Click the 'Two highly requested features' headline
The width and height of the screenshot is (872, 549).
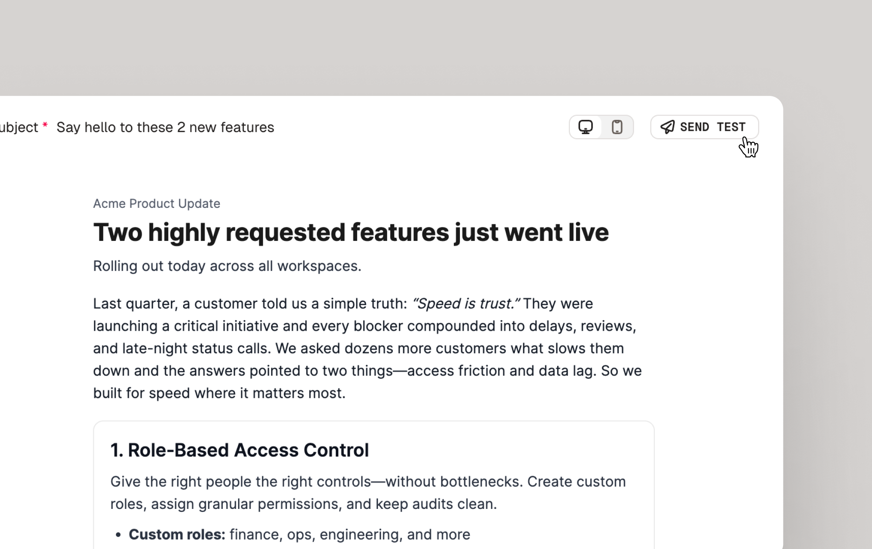pyautogui.click(x=351, y=232)
